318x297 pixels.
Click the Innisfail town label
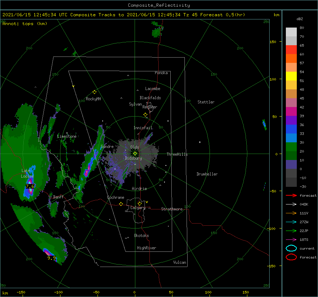point(143,128)
